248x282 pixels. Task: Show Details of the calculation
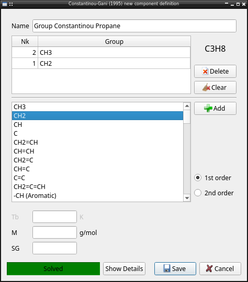tap(124, 268)
